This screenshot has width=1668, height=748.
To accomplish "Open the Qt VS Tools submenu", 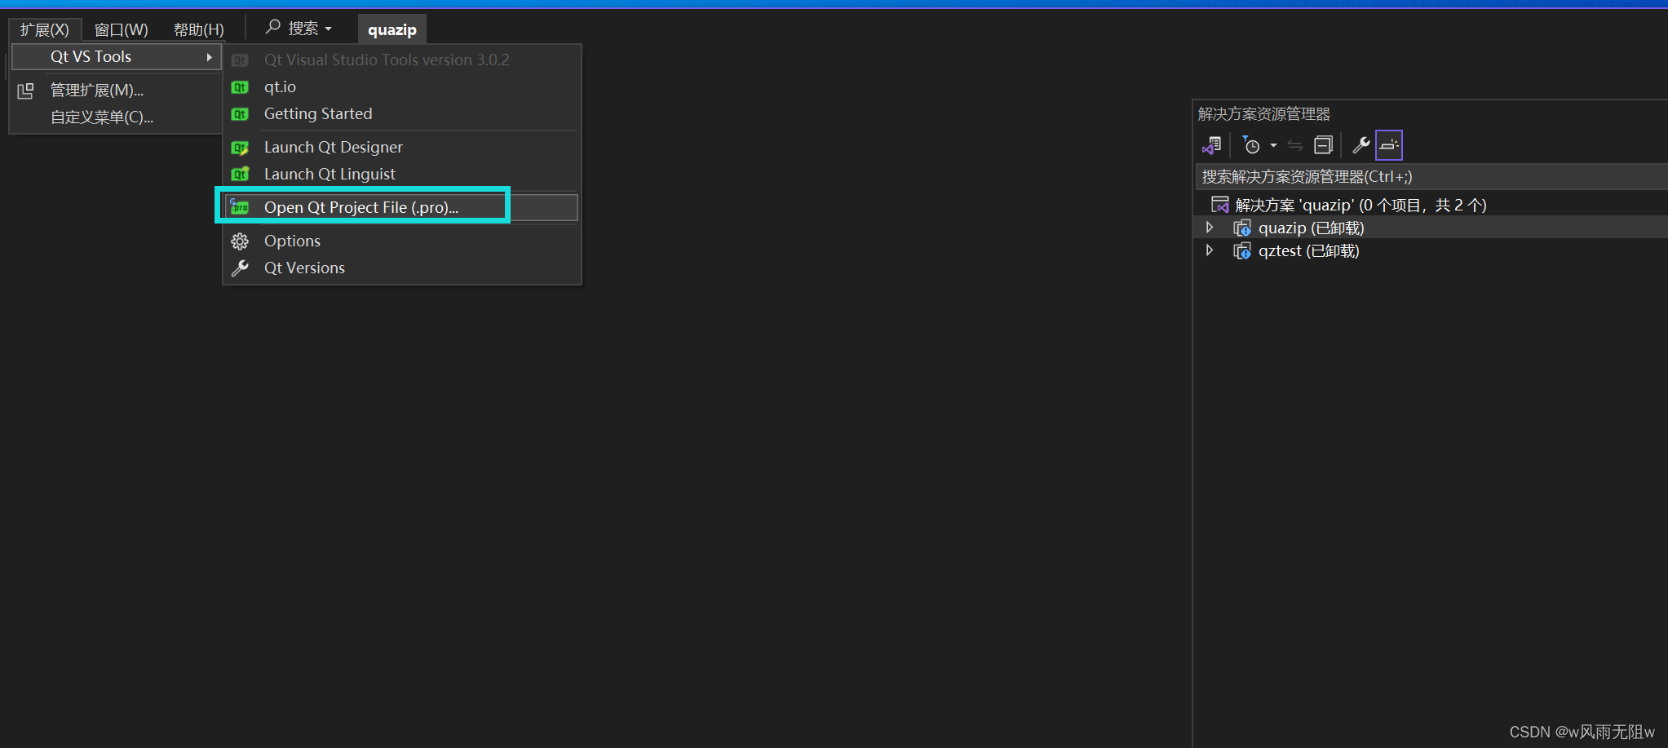I will tap(117, 57).
